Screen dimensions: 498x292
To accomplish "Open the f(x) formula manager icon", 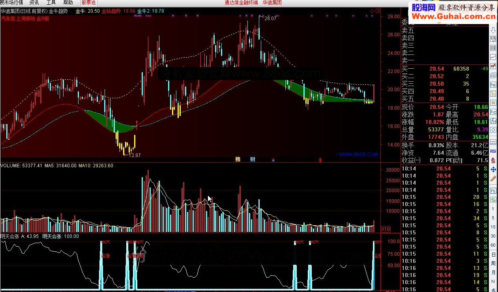I will 493,121.
